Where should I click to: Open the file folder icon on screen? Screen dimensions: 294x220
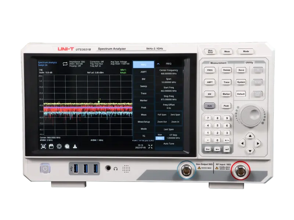coord(51,146)
